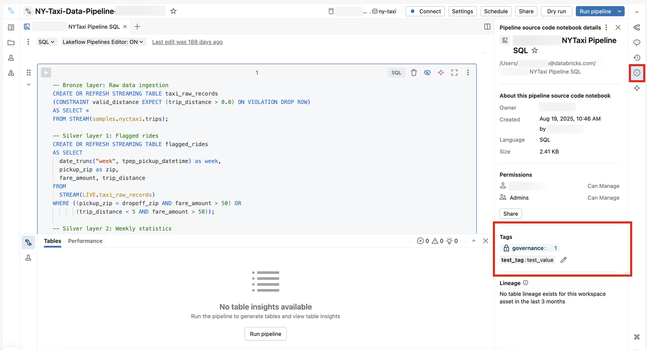Viewport: 647px width, 350px height.
Task: Toggle cell visibility with eye icon
Action: [x=427, y=73]
